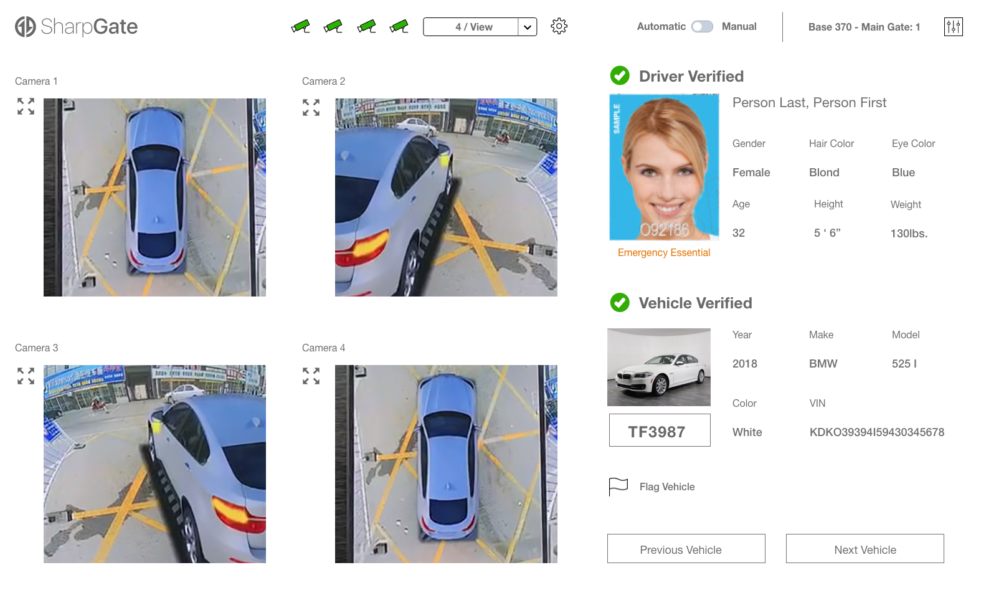981x603 pixels.
Task: Expand Camera 3 to fullscreen
Action: coord(26,376)
